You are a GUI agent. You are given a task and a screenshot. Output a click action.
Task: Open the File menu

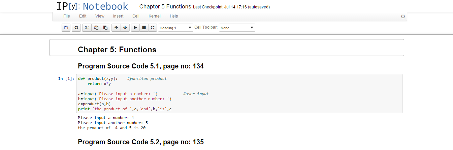[x=67, y=16]
